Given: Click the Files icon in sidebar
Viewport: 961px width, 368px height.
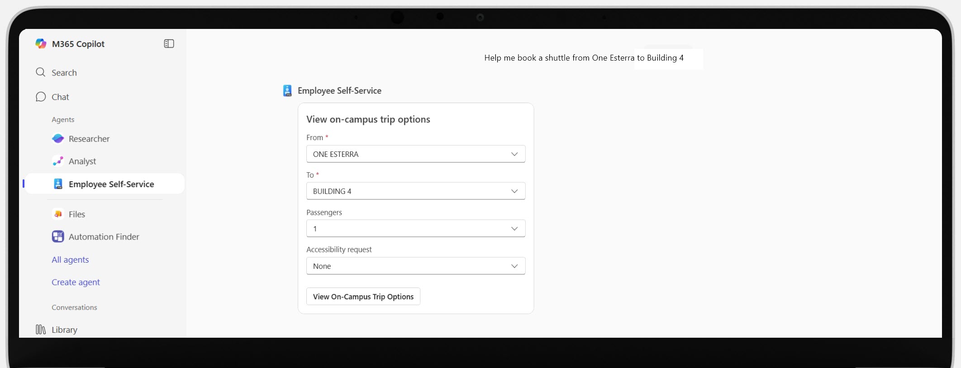Looking at the screenshot, I should tap(58, 214).
